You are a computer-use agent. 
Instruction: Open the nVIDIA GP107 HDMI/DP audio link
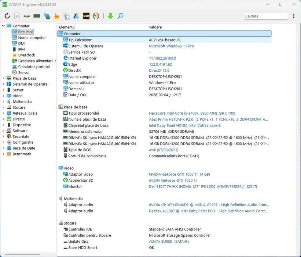pos(209,205)
